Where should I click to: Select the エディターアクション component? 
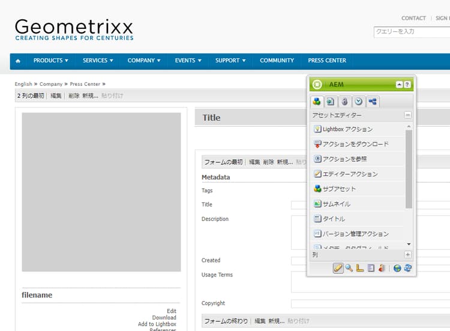(358, 174)
